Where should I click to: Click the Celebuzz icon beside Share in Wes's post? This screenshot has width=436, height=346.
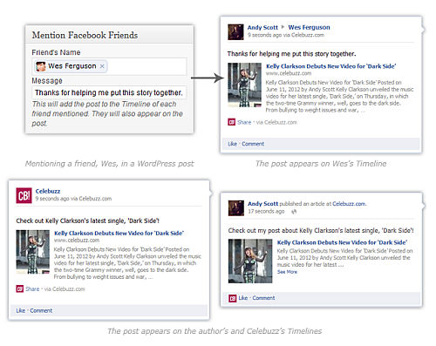pos(231,122)
